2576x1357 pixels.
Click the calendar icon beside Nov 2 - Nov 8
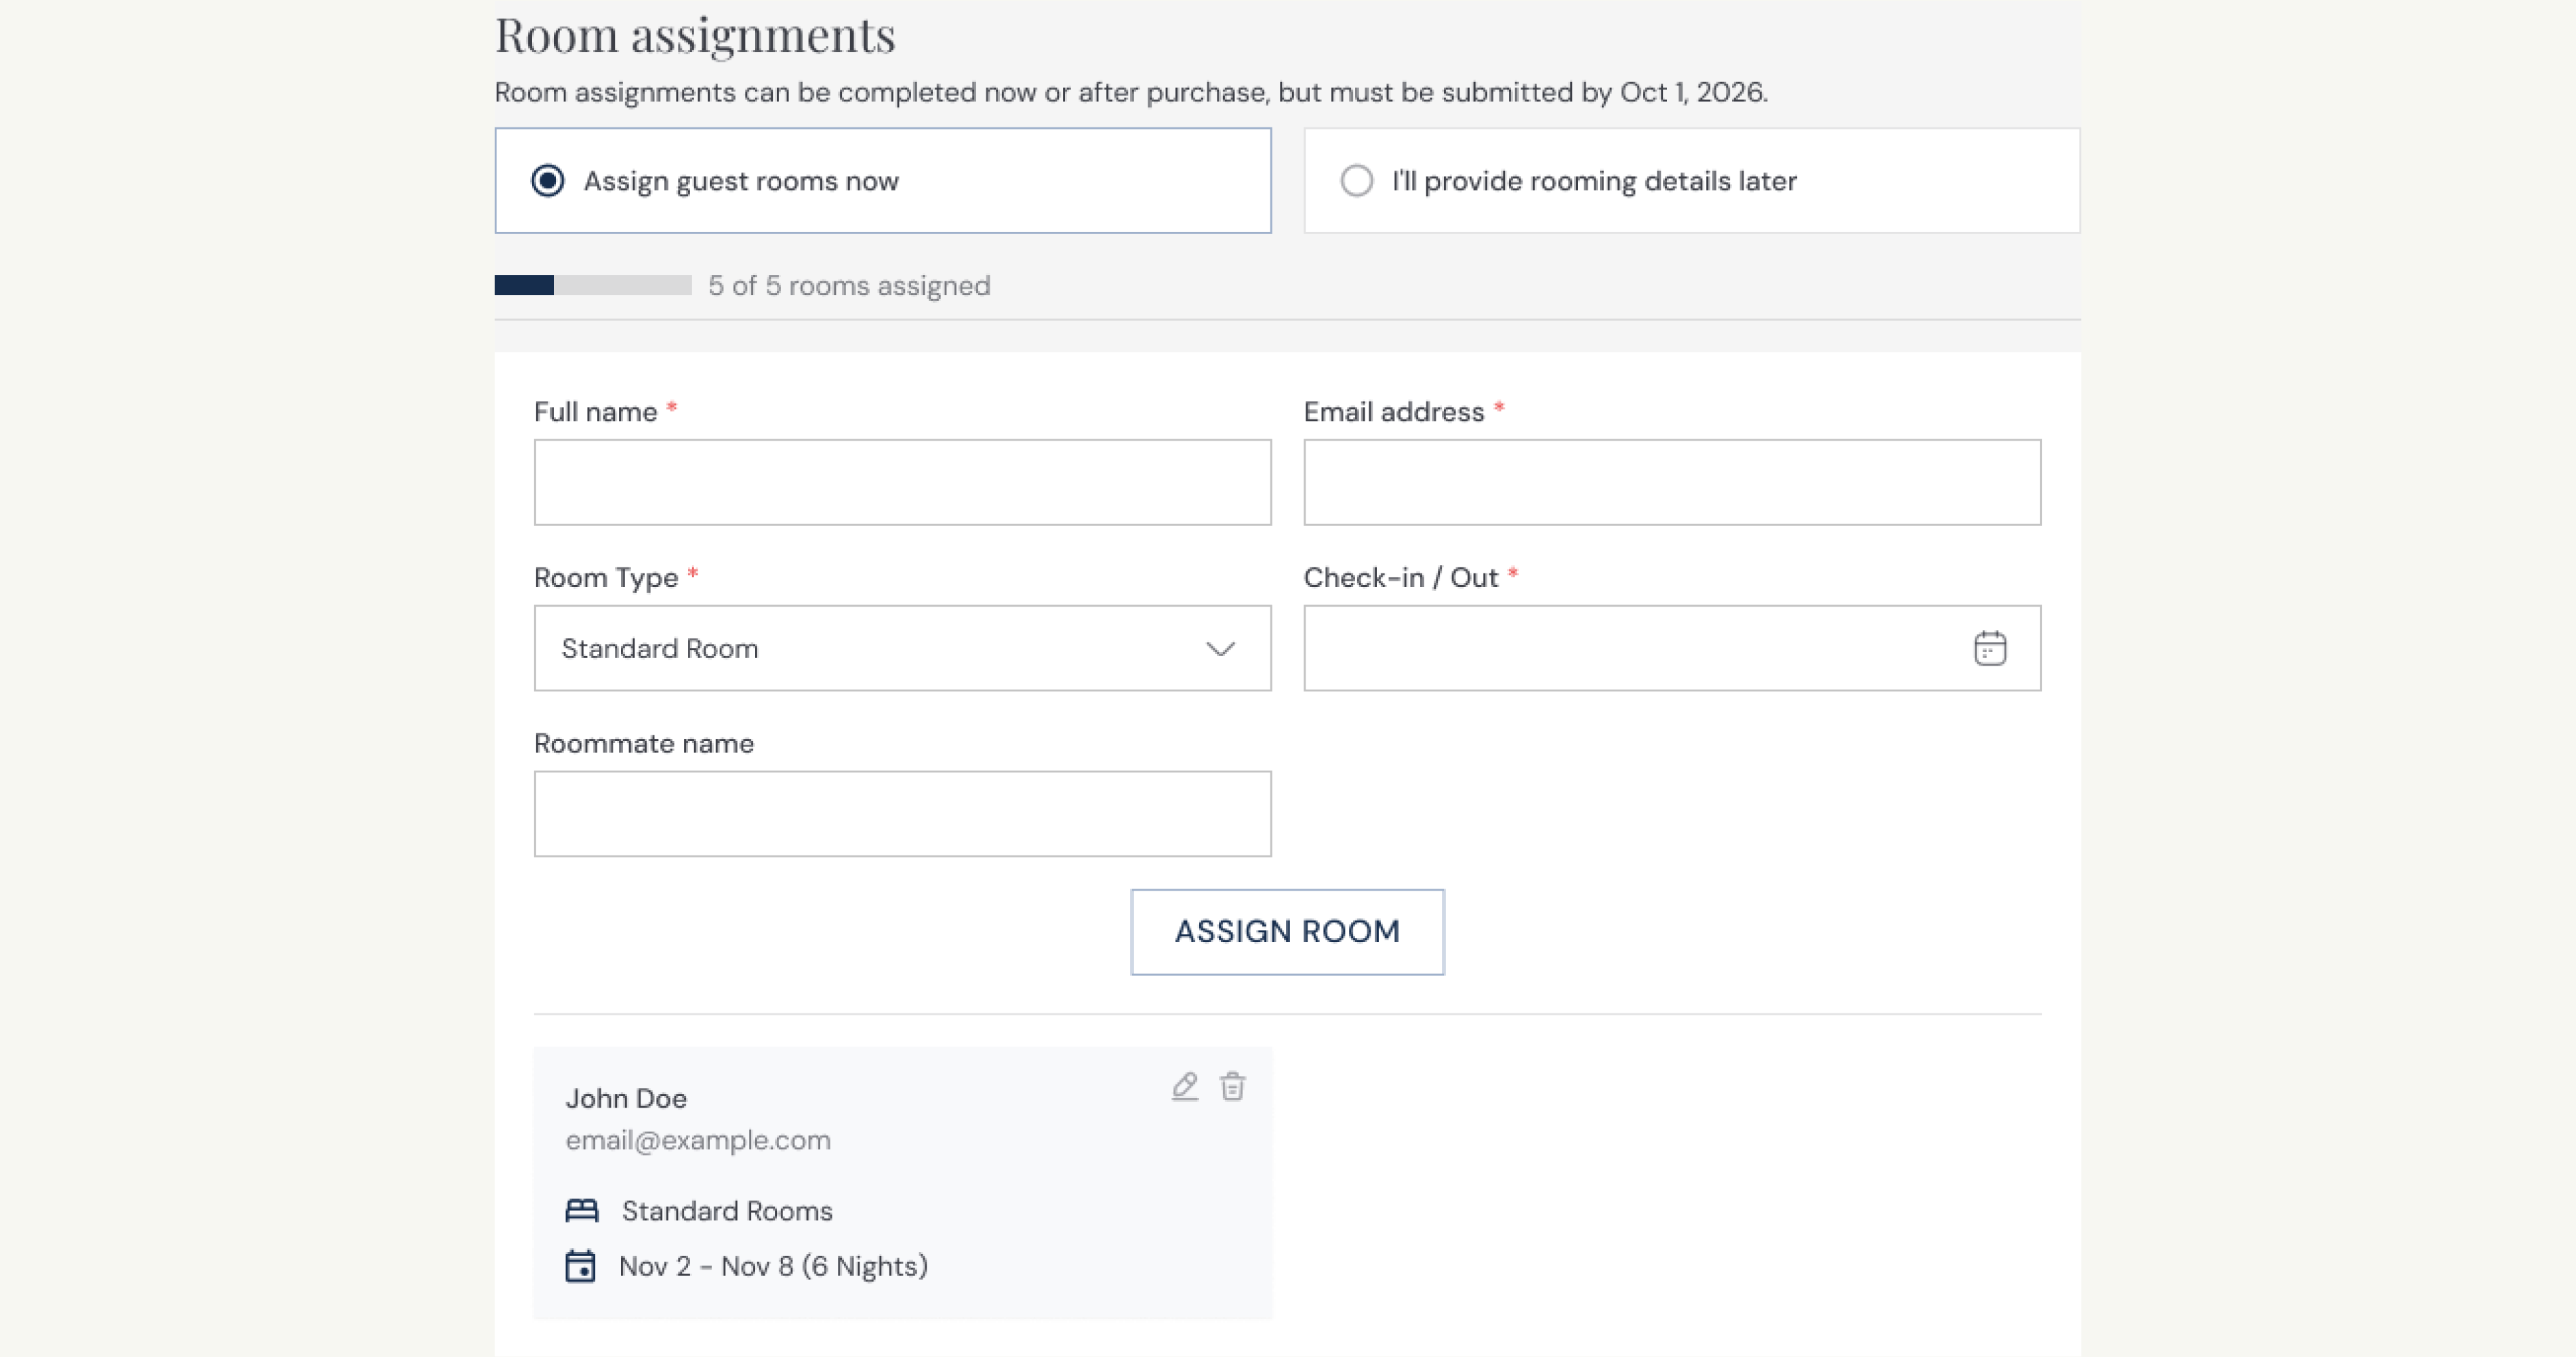(x=580, y=1266)
